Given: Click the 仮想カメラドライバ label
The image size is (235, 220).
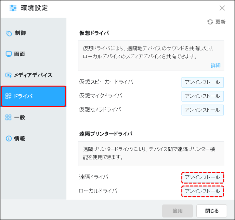Looking at the screenshot, I should click(x=100, y=110).
